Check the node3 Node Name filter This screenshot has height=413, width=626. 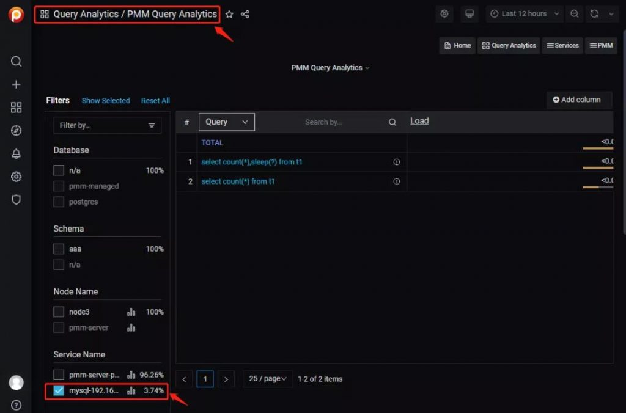point(59,312)
